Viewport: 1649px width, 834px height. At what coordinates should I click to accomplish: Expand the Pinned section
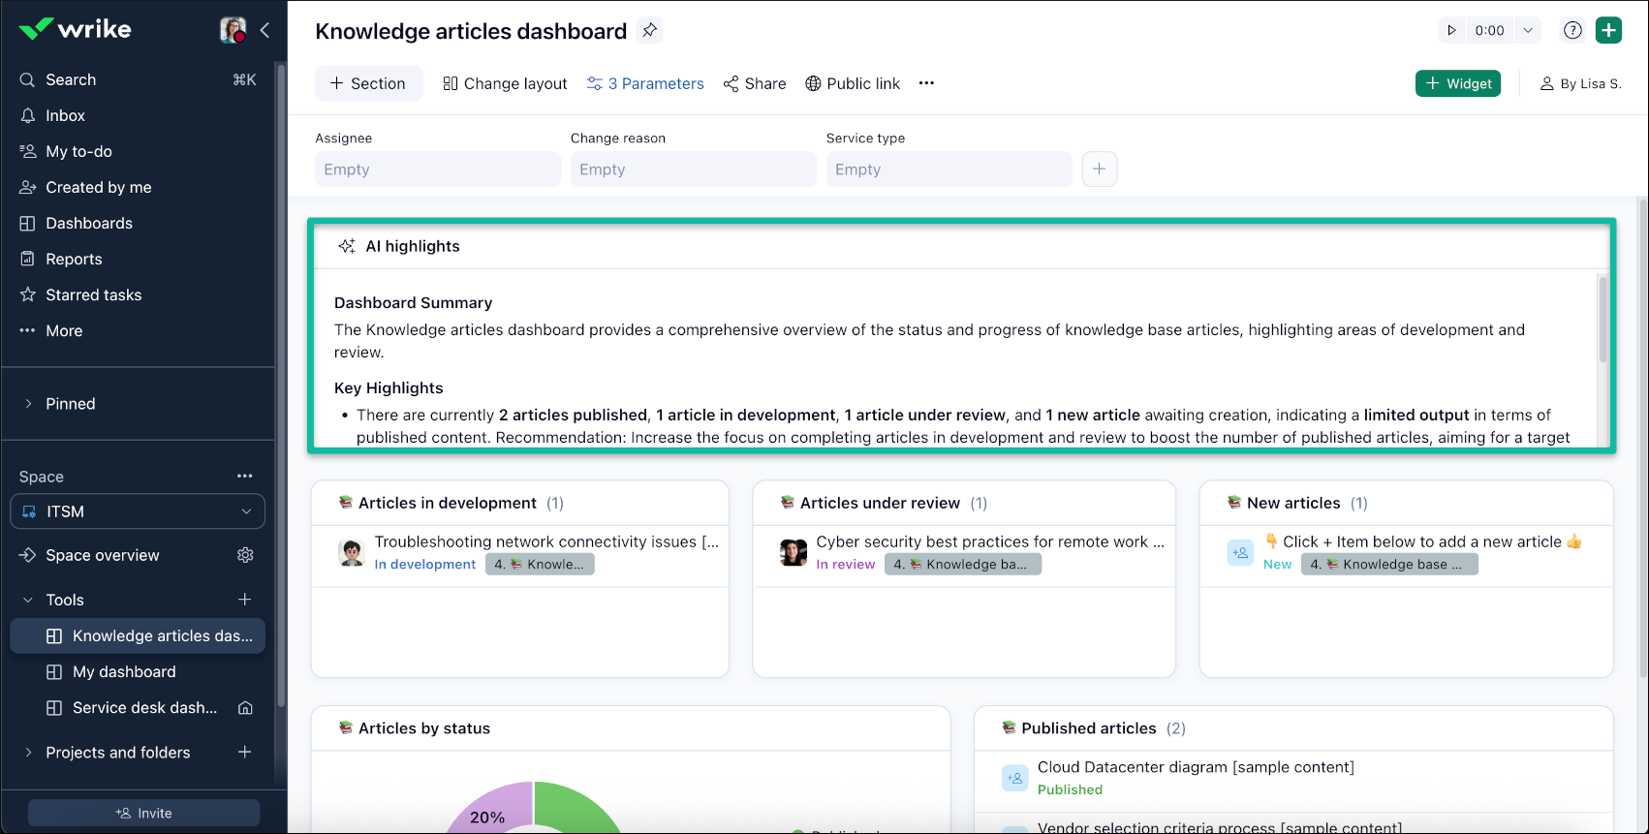click(x=28, y=404)
